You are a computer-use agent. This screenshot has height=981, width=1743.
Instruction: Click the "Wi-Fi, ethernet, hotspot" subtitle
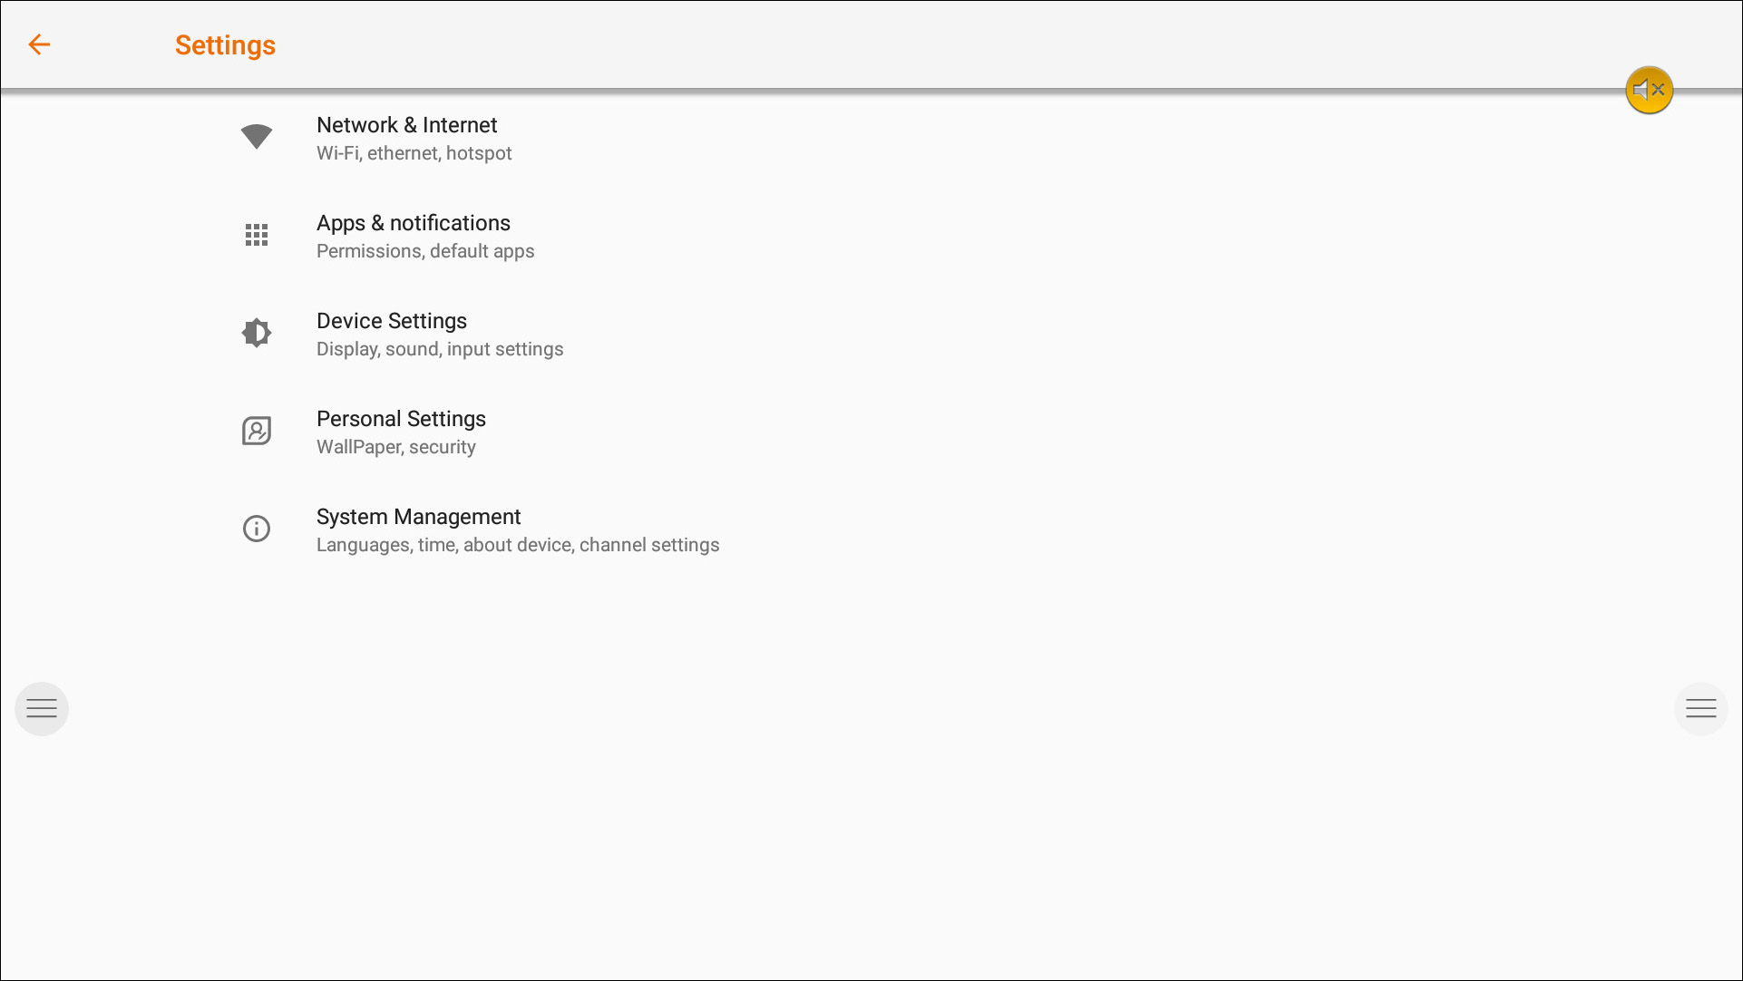pyautogui.click(x=414, y=153)
